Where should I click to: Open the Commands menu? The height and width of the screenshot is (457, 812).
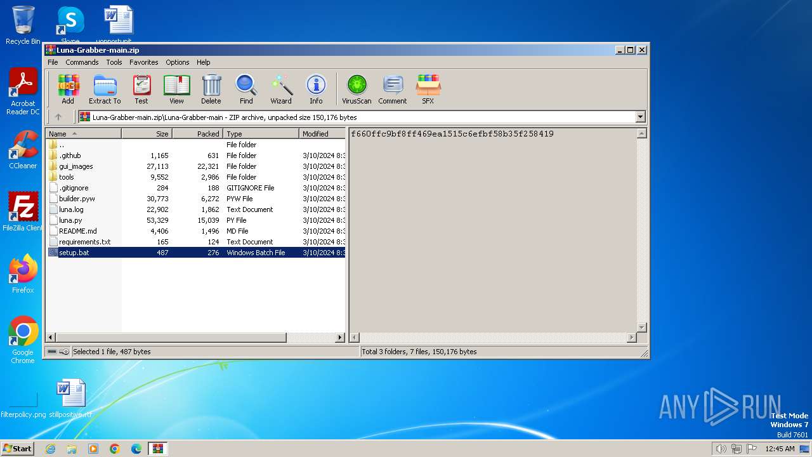tap(82, 62)
